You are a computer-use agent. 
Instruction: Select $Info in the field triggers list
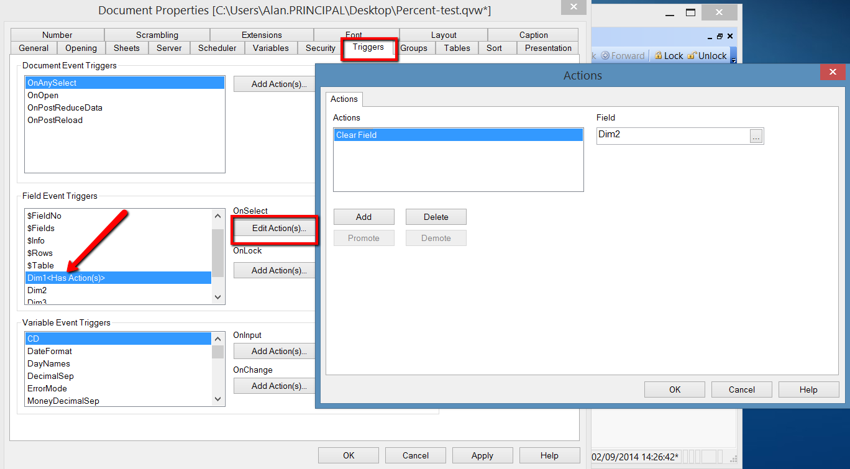click(118, 240)
